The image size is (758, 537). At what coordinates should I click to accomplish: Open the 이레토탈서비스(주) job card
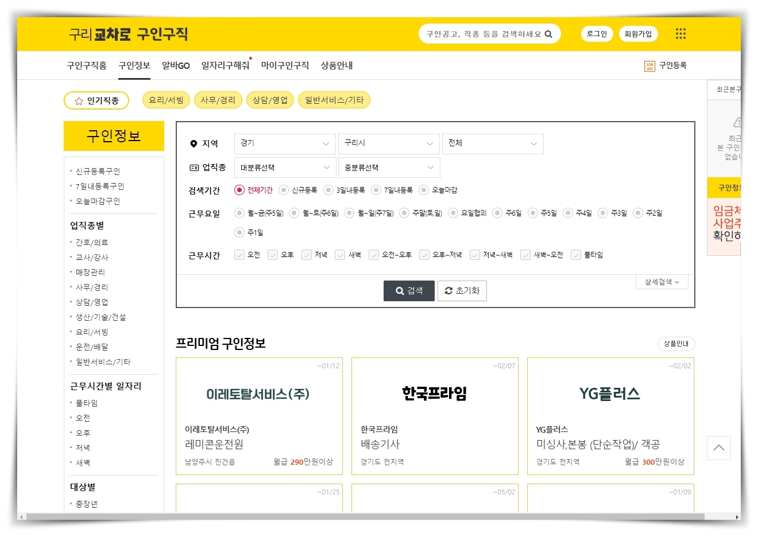click(x=259, y=417)
